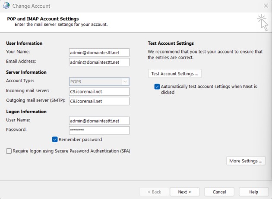
Task: Cancel the account changes
Action: (219, 192)
